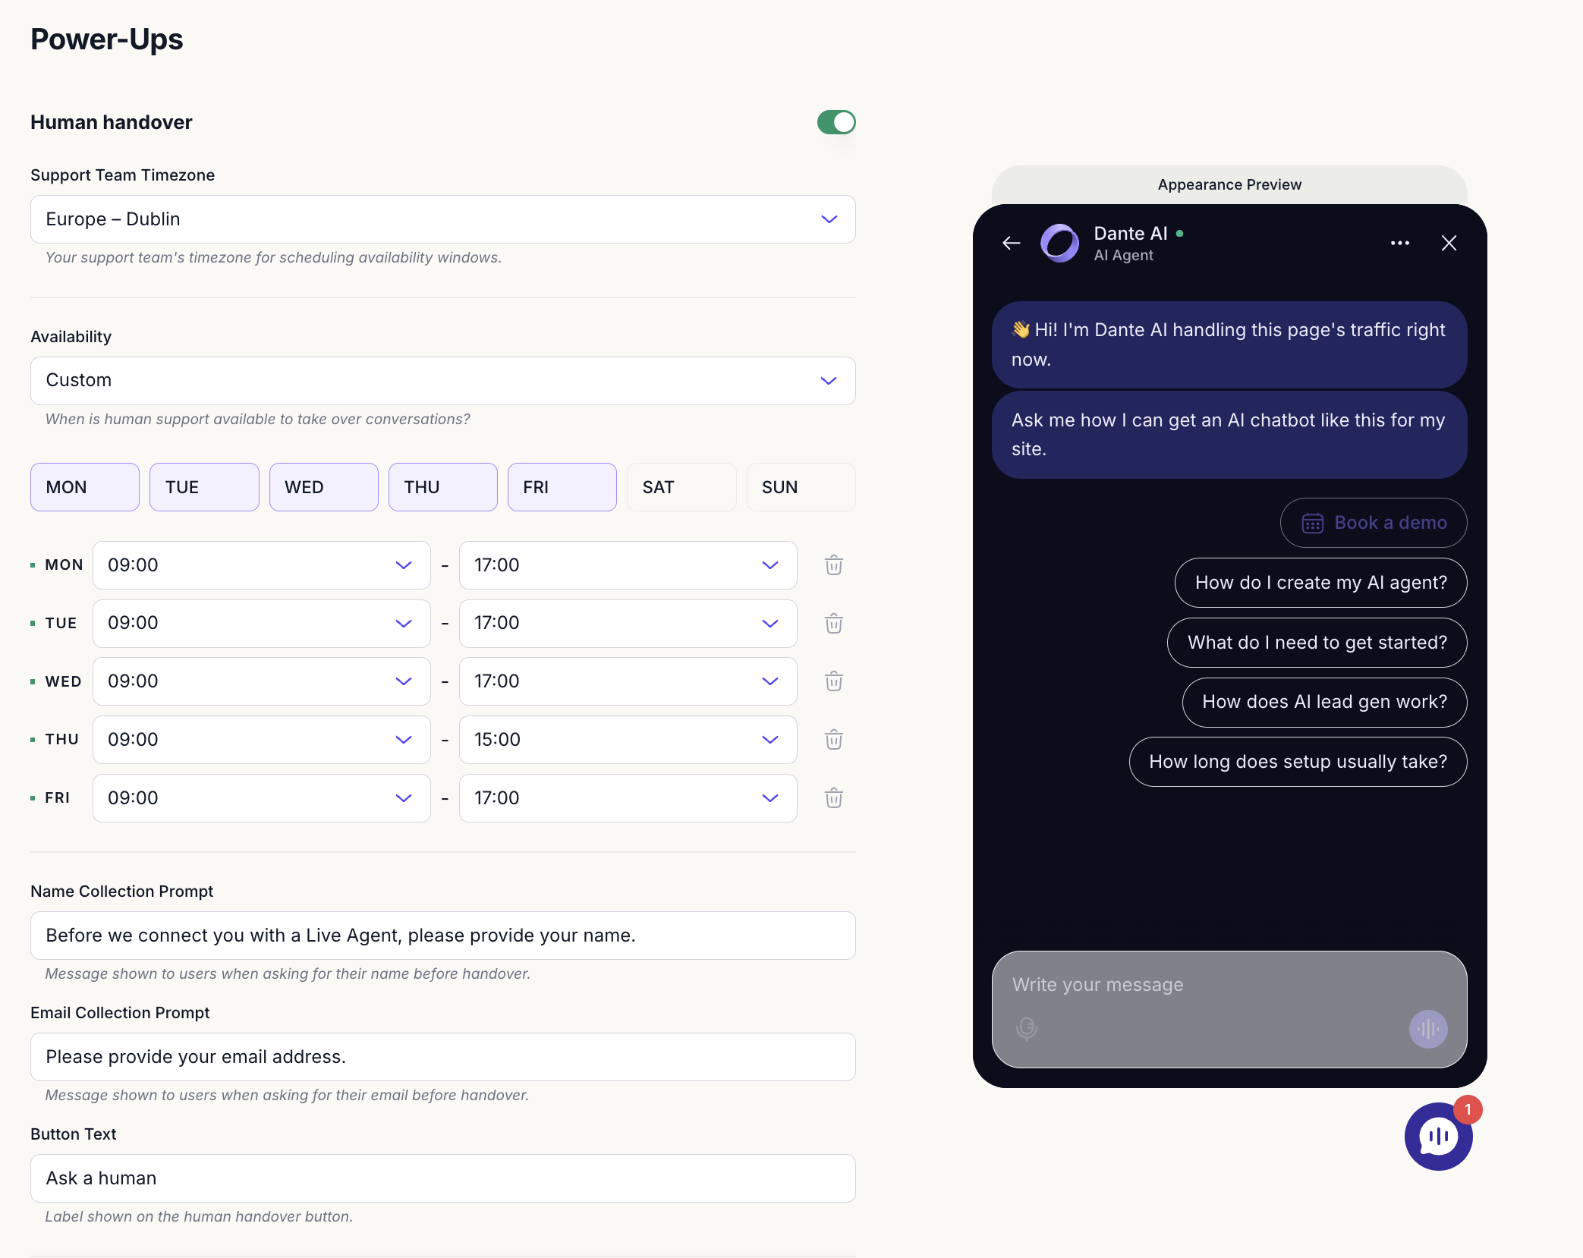Delete the Monday availability row

click(x=833, y=565)
